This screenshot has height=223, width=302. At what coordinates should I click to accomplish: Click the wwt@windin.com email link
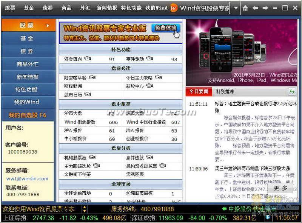click(27, 179)
